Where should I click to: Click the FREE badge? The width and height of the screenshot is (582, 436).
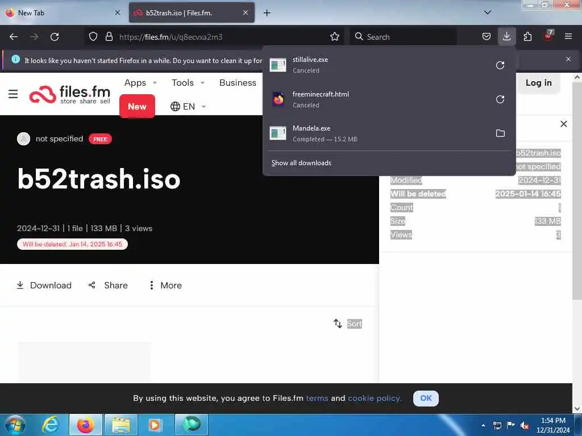click(x=100, y=139)
